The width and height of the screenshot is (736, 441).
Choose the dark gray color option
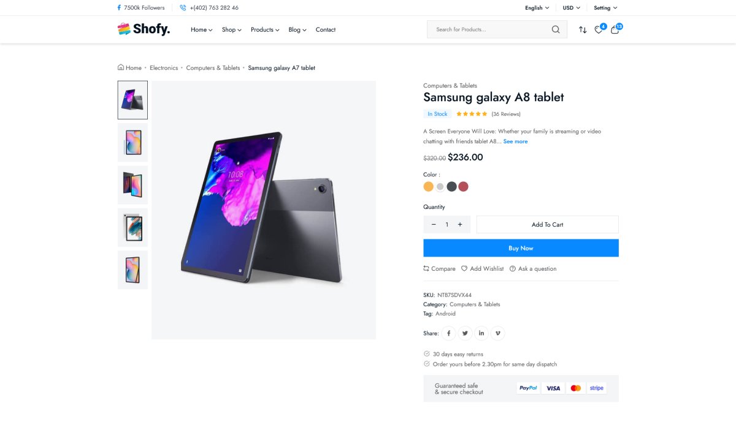pyautogui.click(x=451, y=187)
